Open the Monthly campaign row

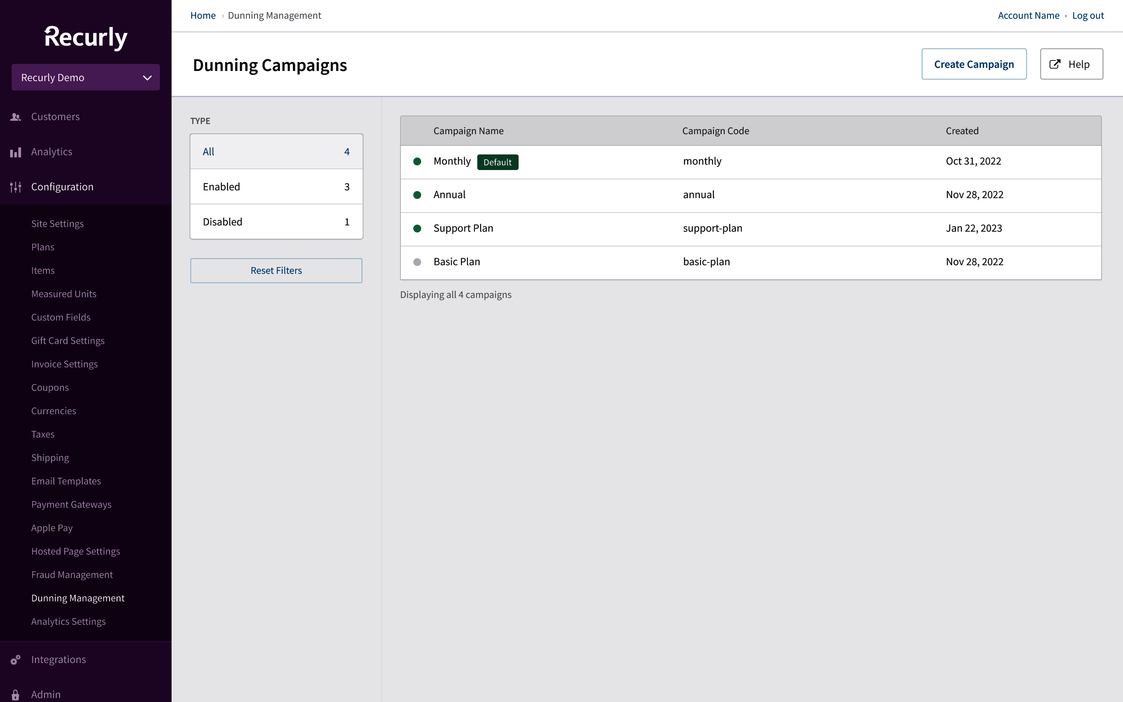[x=452, y=161]
